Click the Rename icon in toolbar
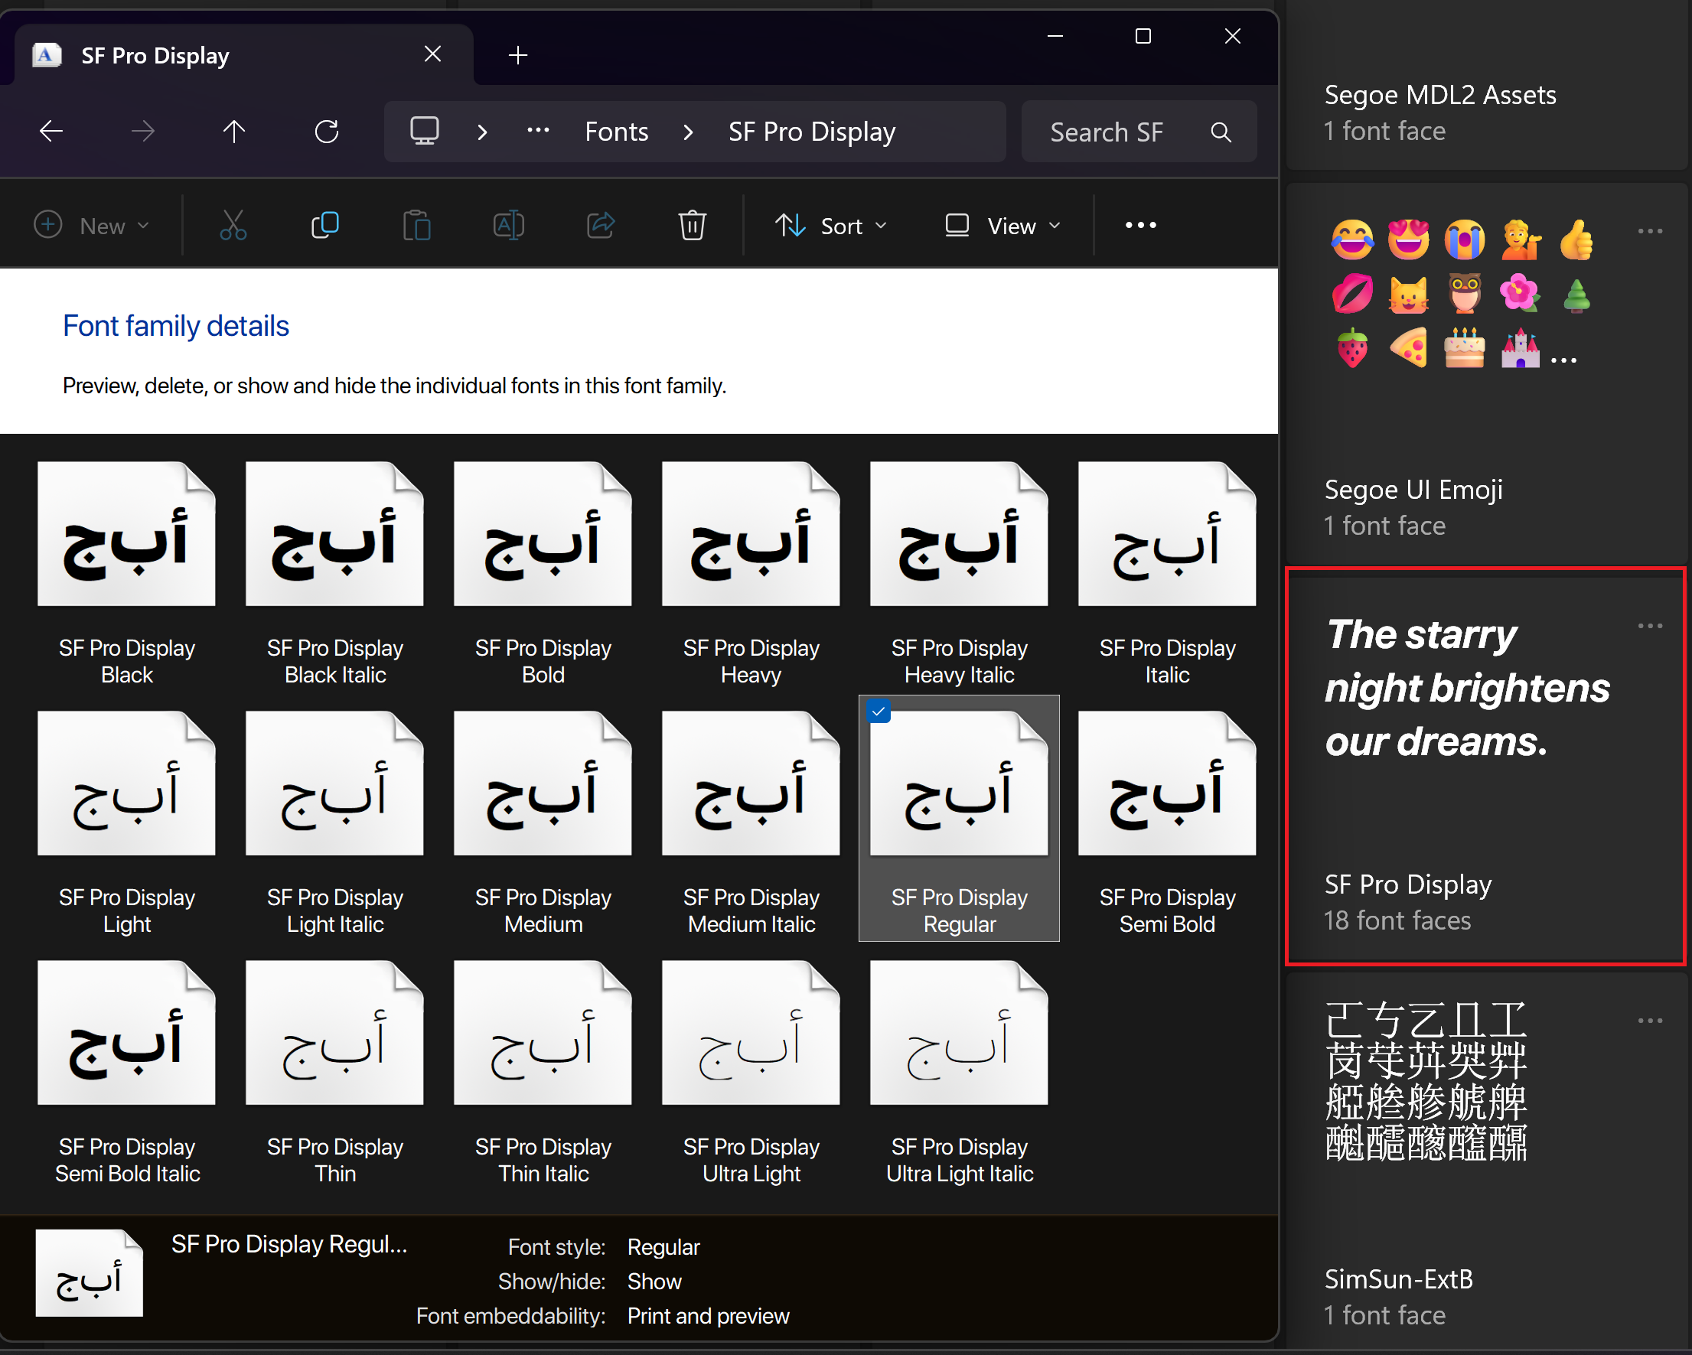This screenshot has height=1355, width=1692. pos(509,225)
